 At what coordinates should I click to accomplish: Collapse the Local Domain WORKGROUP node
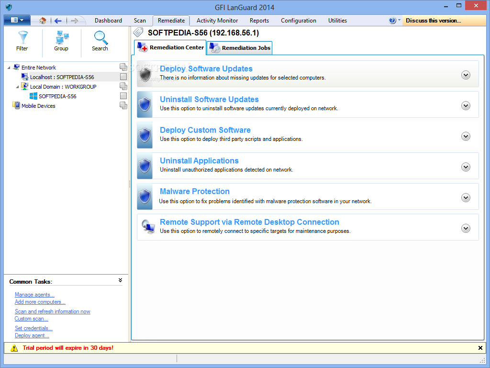point(17,87)
